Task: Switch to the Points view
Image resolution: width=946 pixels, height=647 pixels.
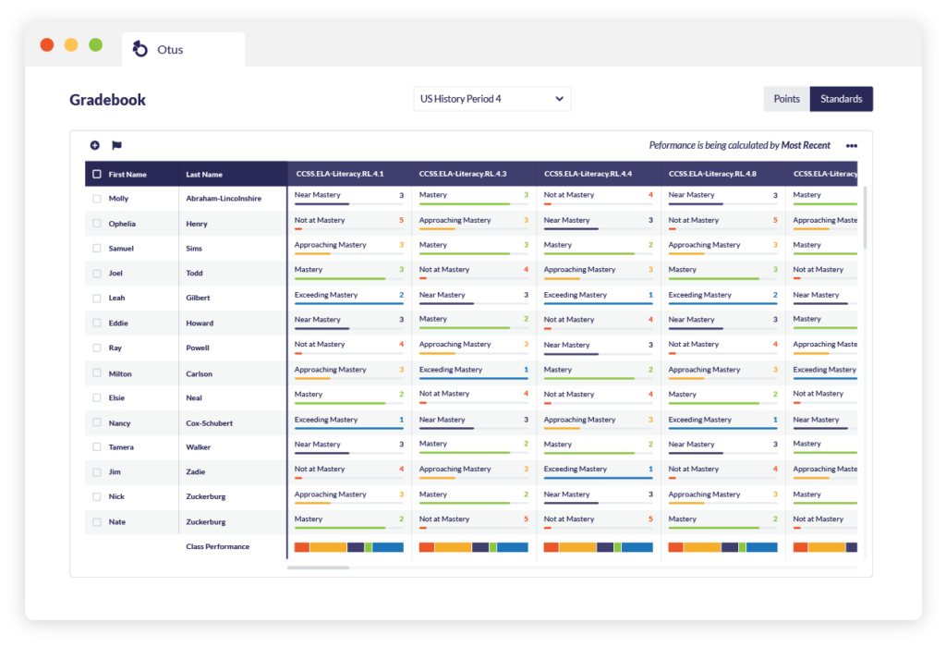Action: tap(786, 99)
